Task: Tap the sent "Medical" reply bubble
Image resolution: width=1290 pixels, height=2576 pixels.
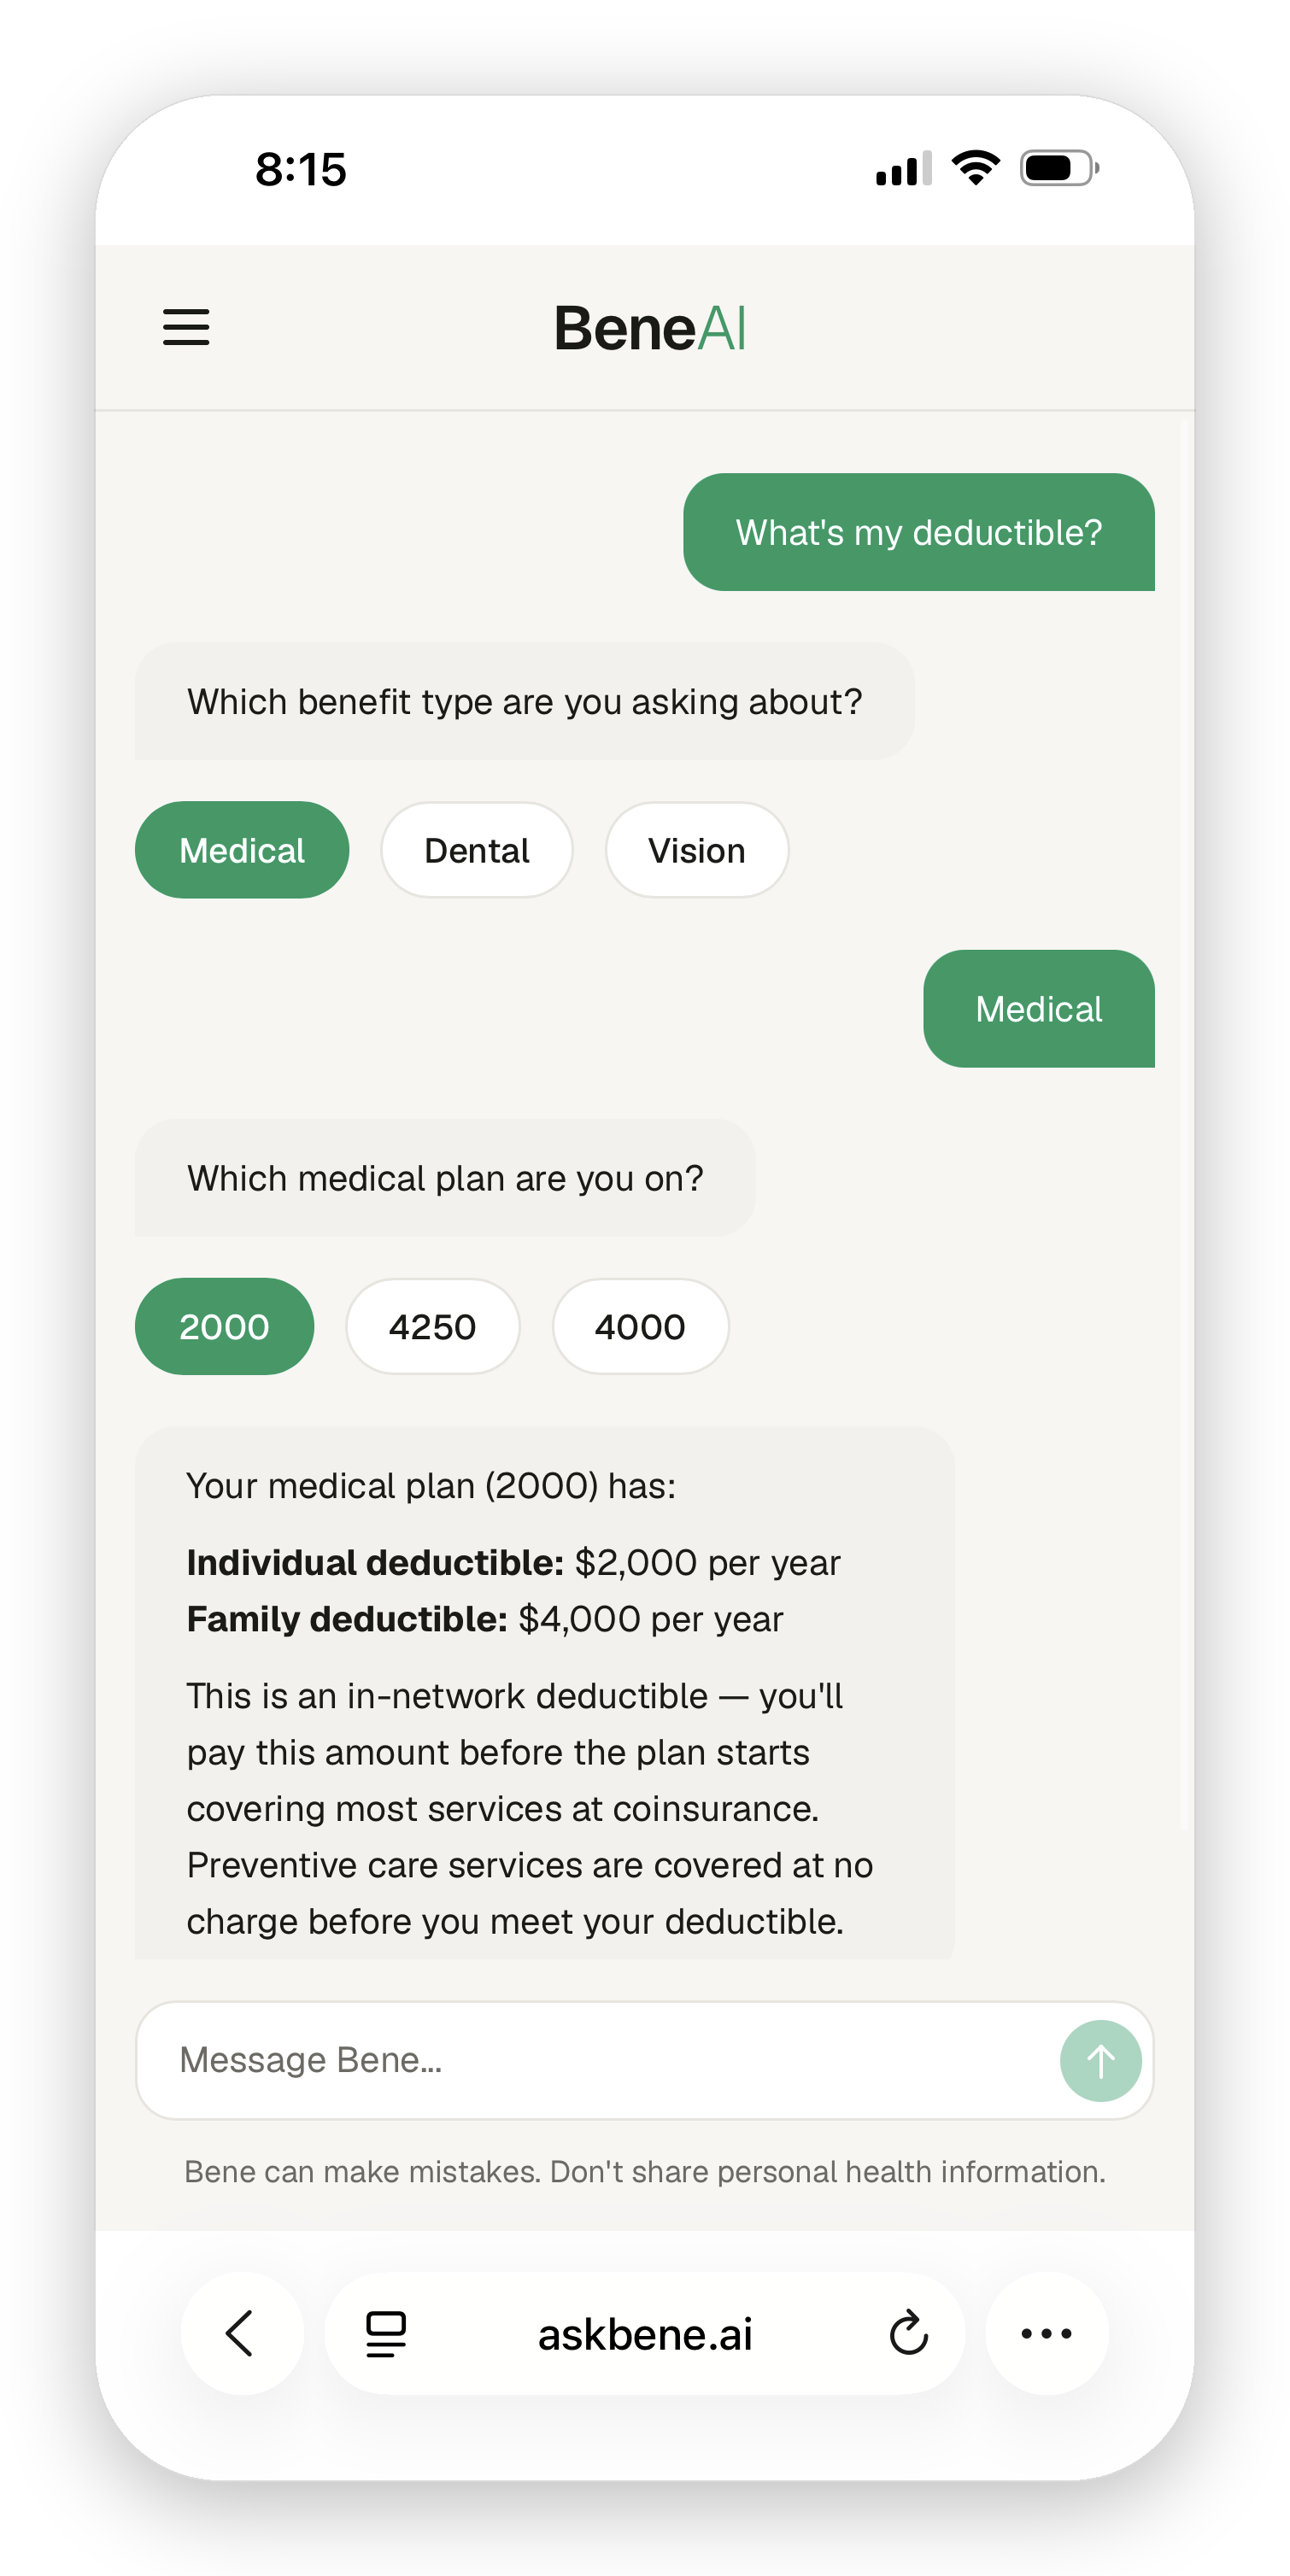Action: (x=1038, y=1008)
